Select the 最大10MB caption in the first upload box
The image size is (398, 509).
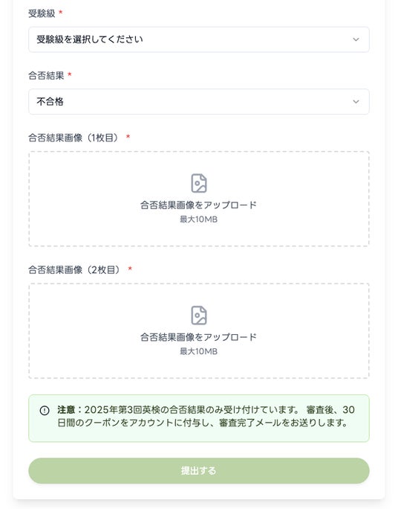pos(198,220)
